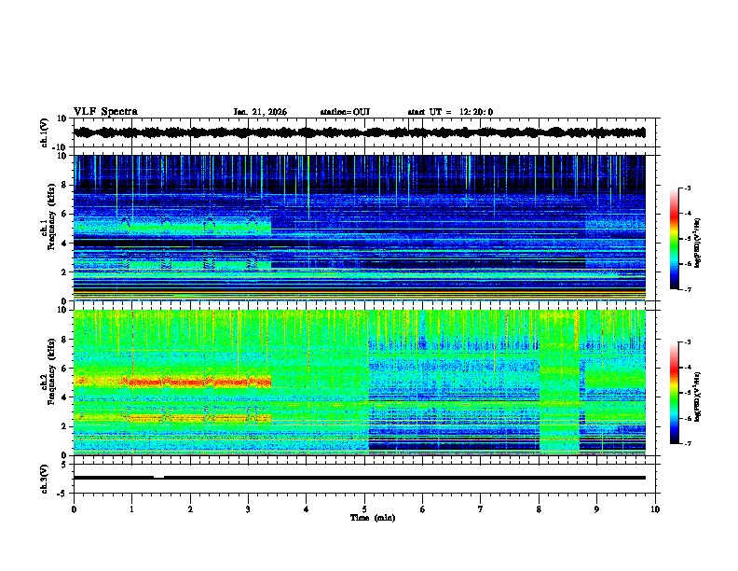Click the white gap in the ch.3 trace
This screenshot has width=738, height=571.
click(159, 477)
